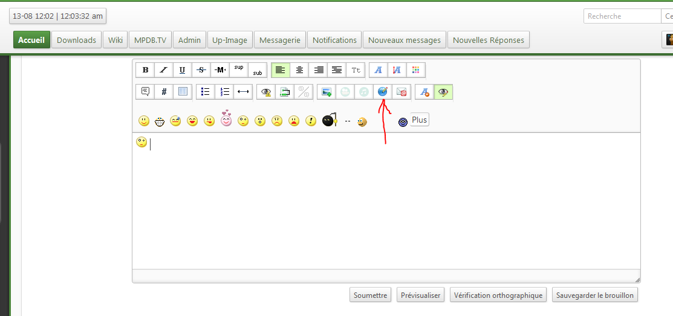This screenshot has height=316, width=673.
Task: Insert a horizontal rule
Action: [243, 92]
